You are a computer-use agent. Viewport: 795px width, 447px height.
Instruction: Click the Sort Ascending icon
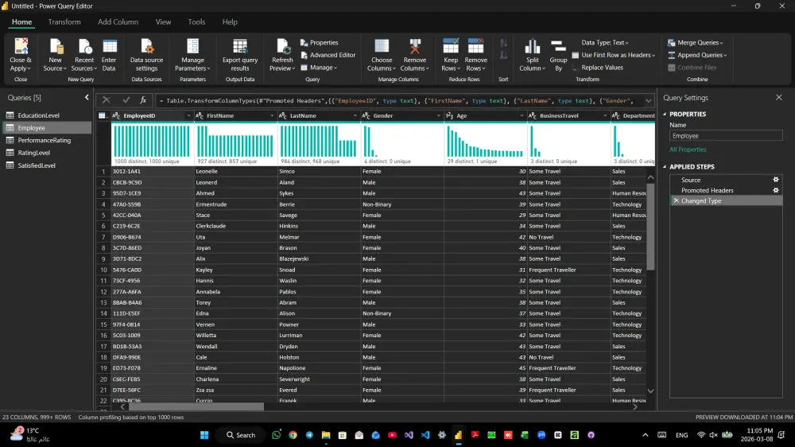(503, 43)
